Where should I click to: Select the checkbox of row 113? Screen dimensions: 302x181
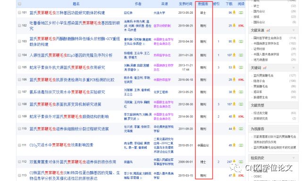(x=20, y=175)
